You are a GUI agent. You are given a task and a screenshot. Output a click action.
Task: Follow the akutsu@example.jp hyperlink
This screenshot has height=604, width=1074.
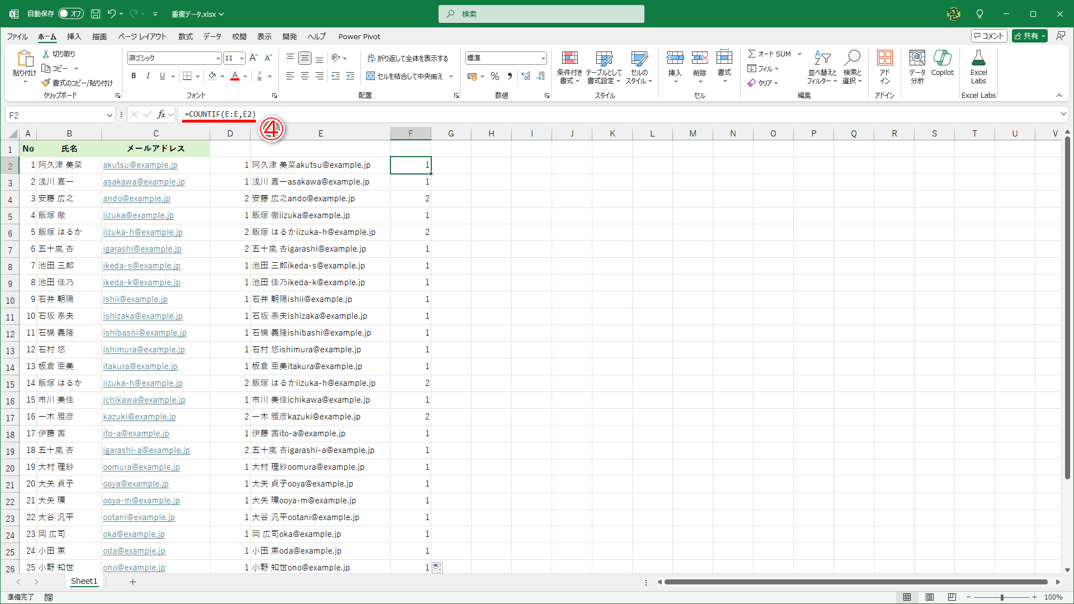[140, 164]
